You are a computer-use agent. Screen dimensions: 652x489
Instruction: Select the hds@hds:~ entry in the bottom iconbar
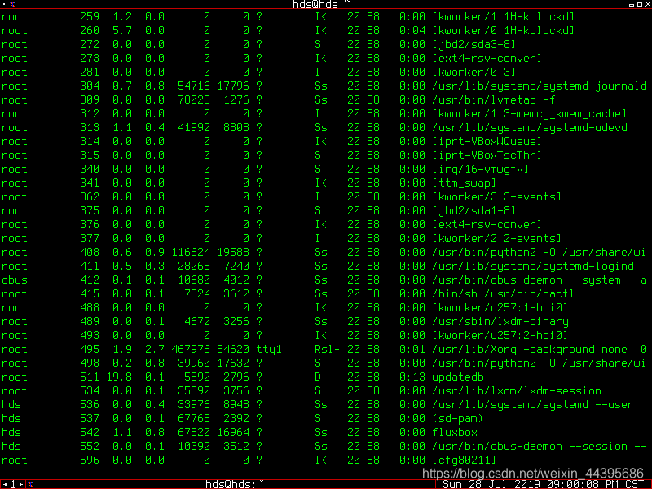pos(235,484)
